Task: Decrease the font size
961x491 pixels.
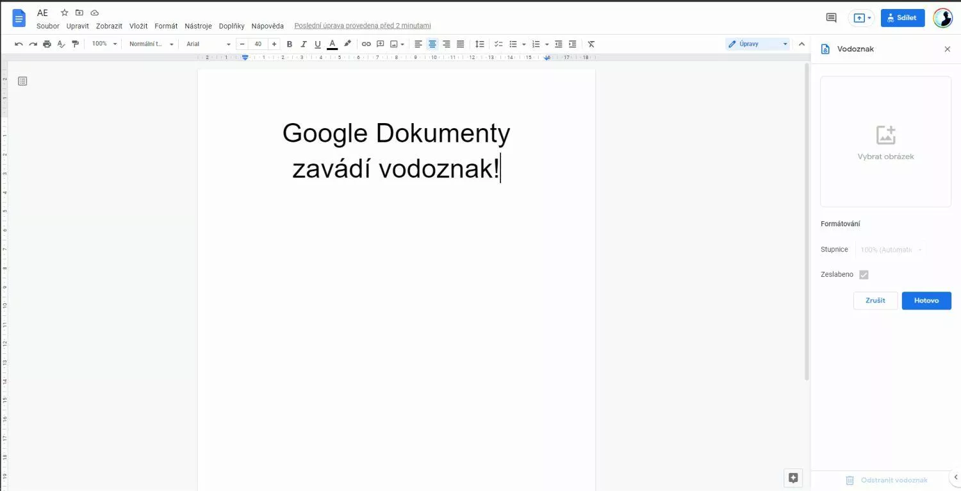Action: click(242, 44)
